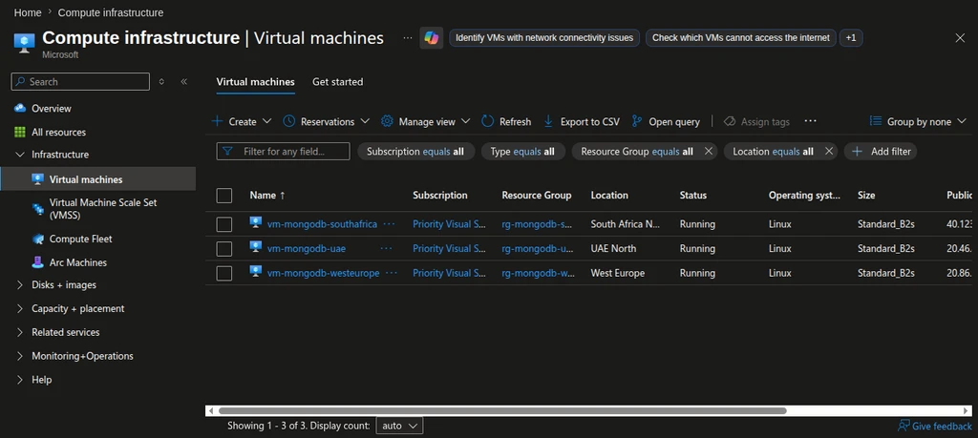This screenshot has height=438, width=978.
Task: Click the Add filter button
Action: click(x=881, y=152)
